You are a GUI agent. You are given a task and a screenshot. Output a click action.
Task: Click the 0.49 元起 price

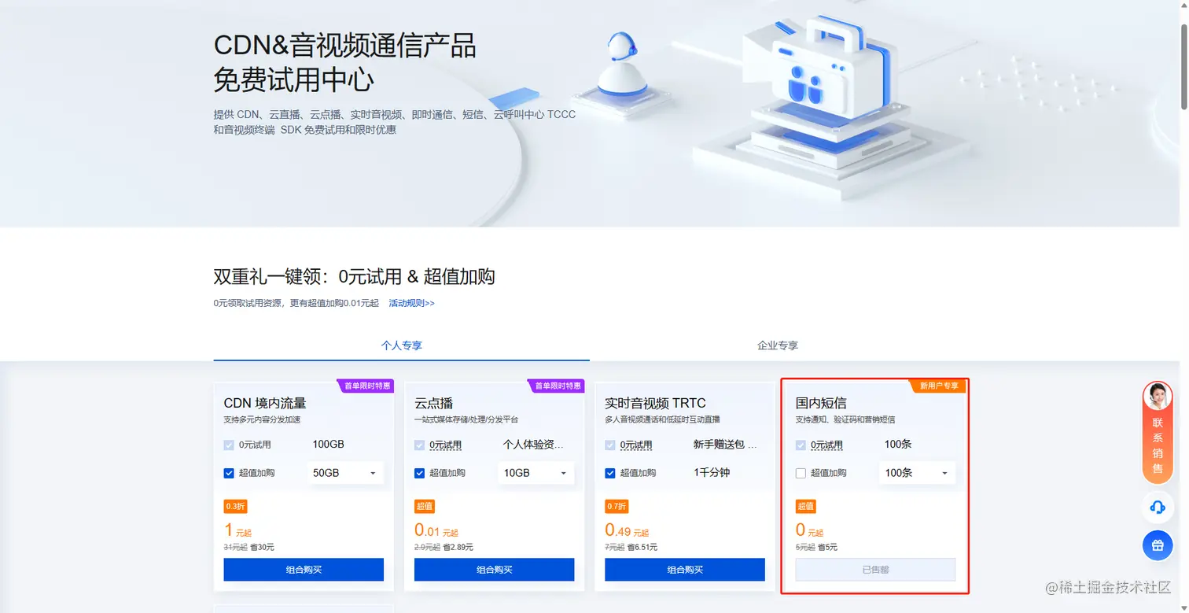click(627, 530)
